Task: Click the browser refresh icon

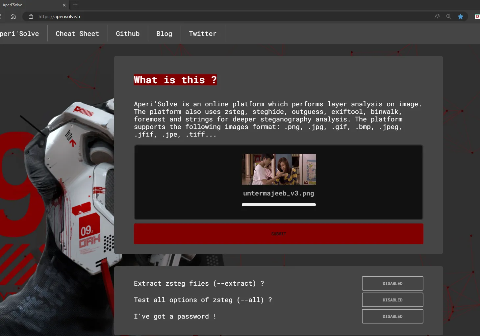Action: pos(1,16)
